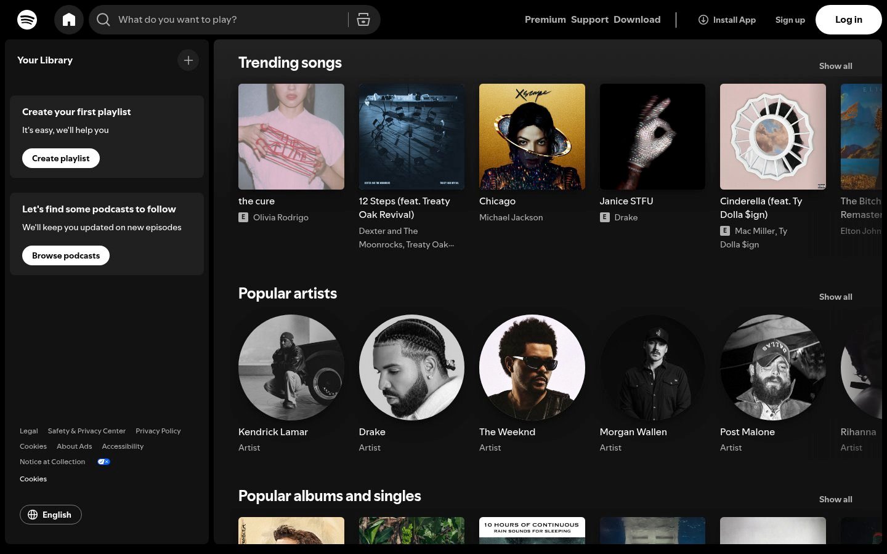
Task: Click Create playlist button
Action: tap(61, 158)
